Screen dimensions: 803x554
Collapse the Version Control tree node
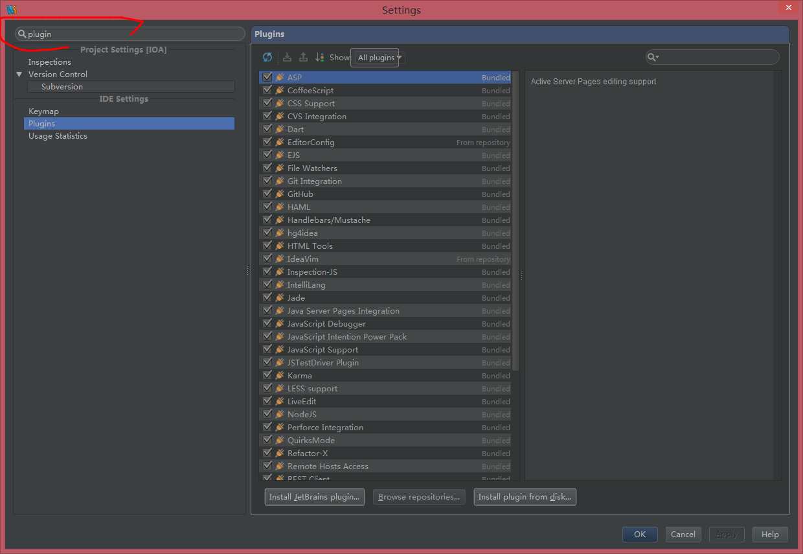click(19, 75)
